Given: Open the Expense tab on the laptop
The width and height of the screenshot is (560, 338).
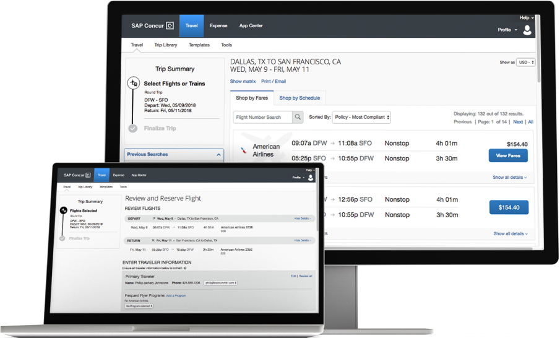Looking at the screenshot, I should (119, 175).
